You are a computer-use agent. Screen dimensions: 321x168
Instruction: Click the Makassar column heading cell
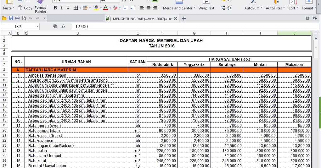294,65
